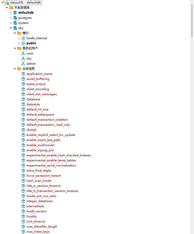This screenshot has width=194, height=234.
Task: Click the 会话信息 folder icon
Action: 19,69
